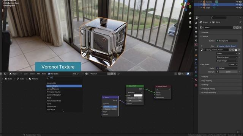Viewport: 243px width, 136px height.
Task: Expand the Viewport Display panel
Action: click(x=208, y=89)
